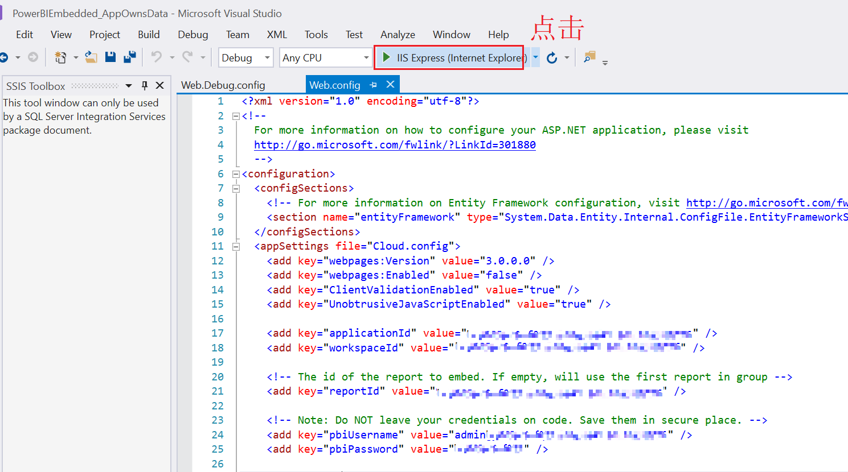Switch to the Web.Debug.config tab
Screen dimensions: 848x472
pyautogui.click(x=223, y=85)
